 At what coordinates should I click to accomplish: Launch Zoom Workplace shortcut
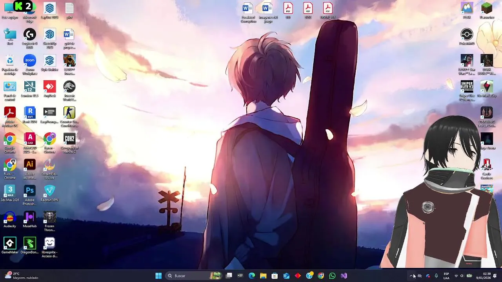coord(30,65)
